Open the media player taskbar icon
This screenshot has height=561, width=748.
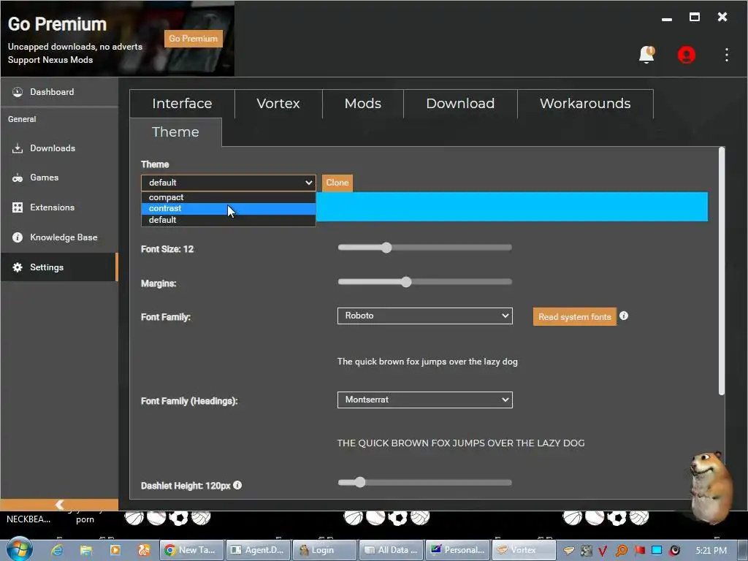click(x=115, y=549)
